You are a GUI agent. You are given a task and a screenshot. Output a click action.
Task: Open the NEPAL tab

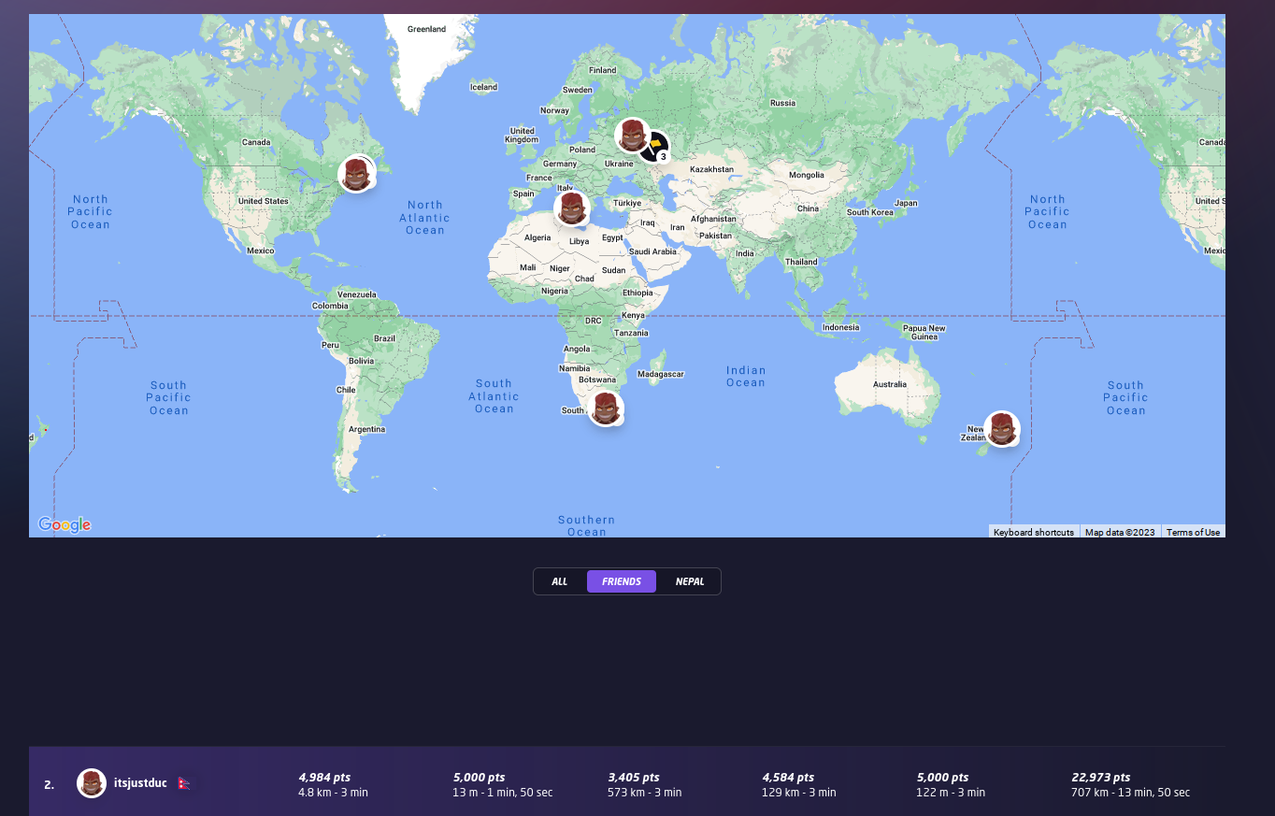(689, 580)
